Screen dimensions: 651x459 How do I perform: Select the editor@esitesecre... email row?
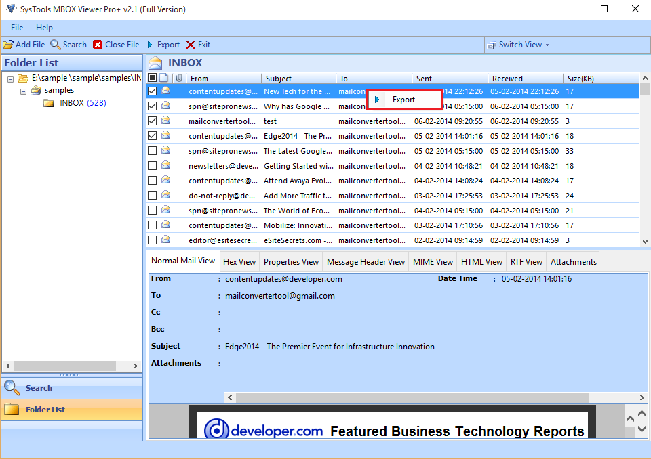point(393,240)
